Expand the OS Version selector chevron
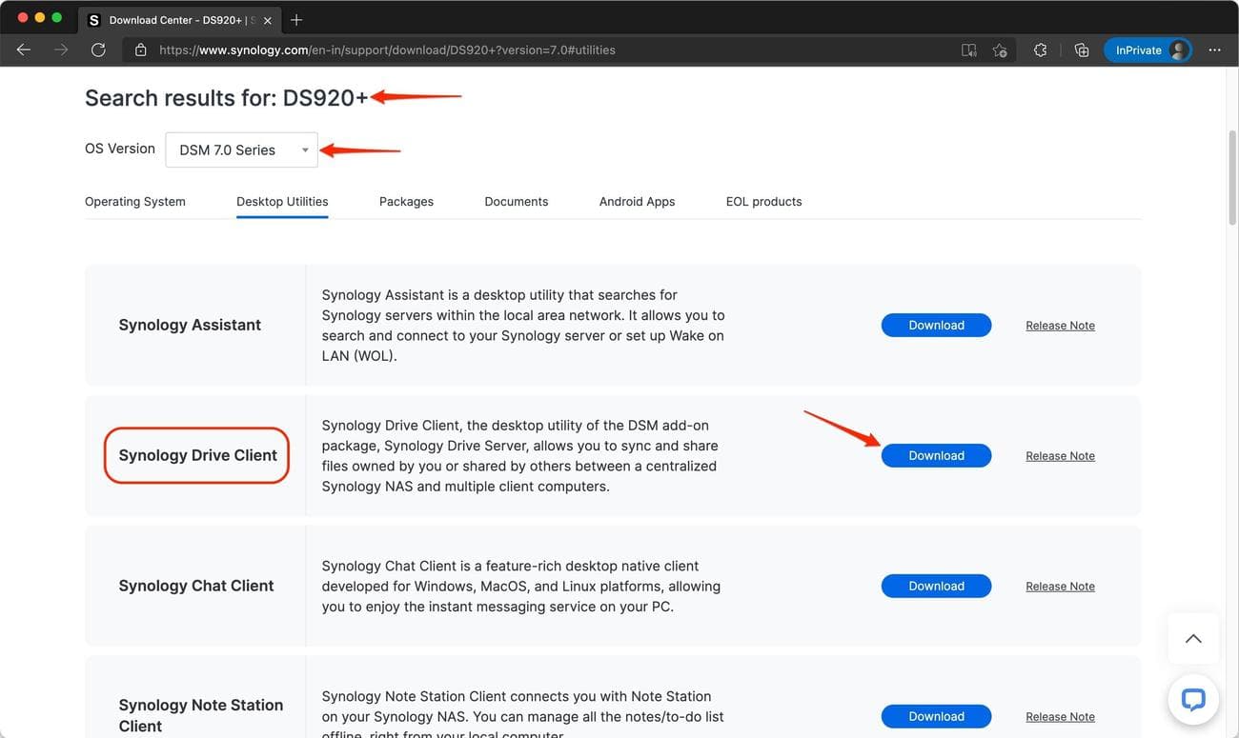This screenshot has height=738, width=1239. pos(304,150)
